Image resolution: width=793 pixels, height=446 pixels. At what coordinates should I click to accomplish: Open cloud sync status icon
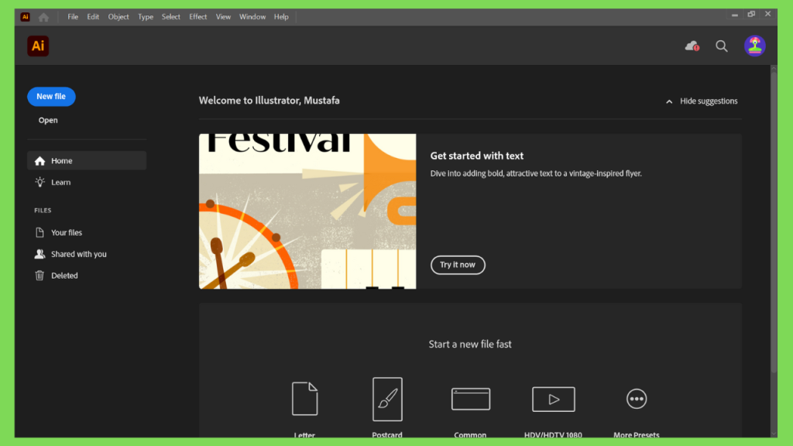click(692, 46)
